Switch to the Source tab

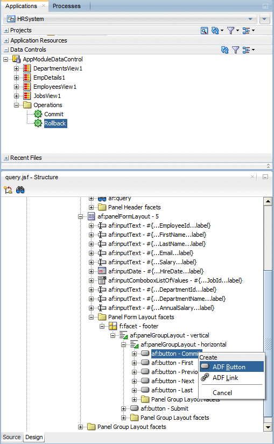click(x=12, y=437)
